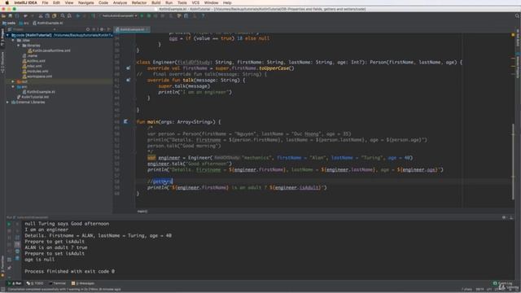Select KotlinTutorial.iml in project tree
Image resolution: width=521 pixels, height=293 pixels.
33,97
